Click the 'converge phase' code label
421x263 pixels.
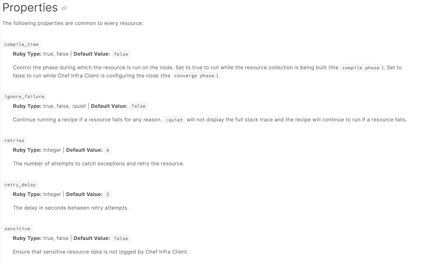coord(194,76)
